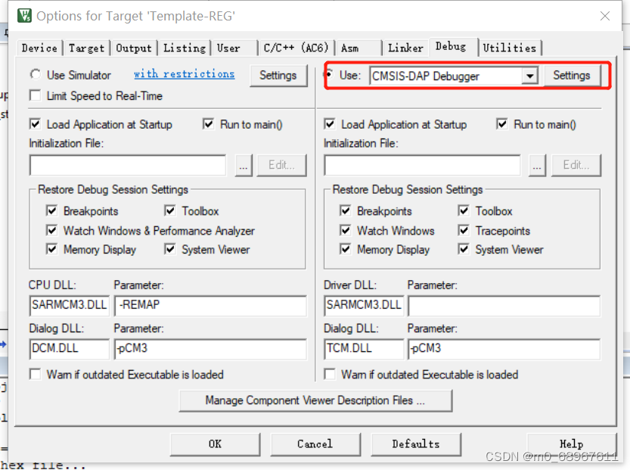The image size is (630, 470).
Task: Open simulator Settings button
Action: (x=278, y=75)
